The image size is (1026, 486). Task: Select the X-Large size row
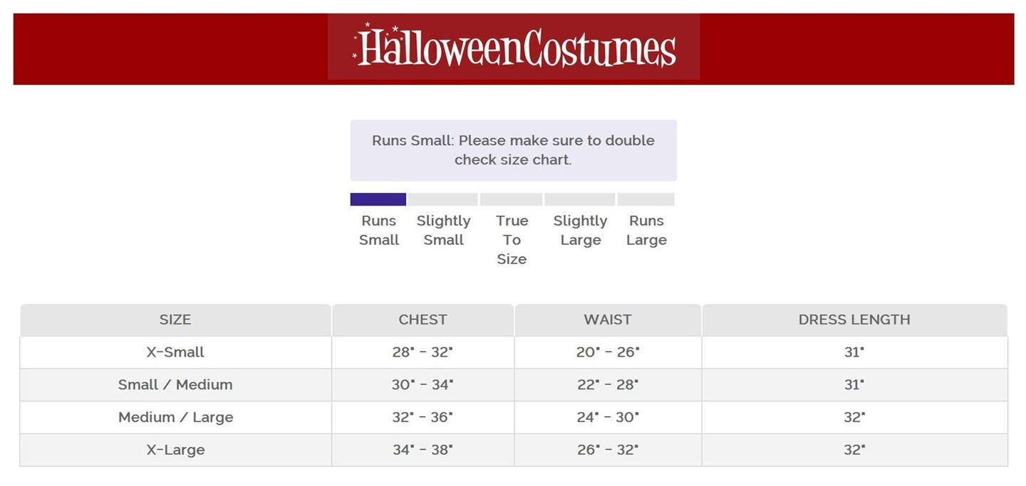tap(175, 450)
